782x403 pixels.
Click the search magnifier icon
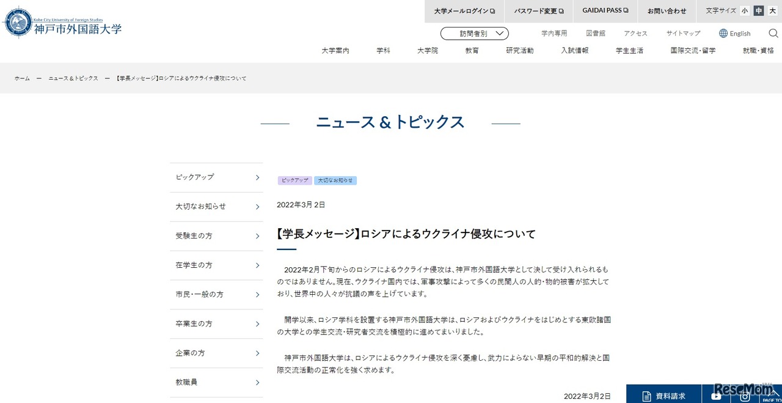tap(773, 33)
